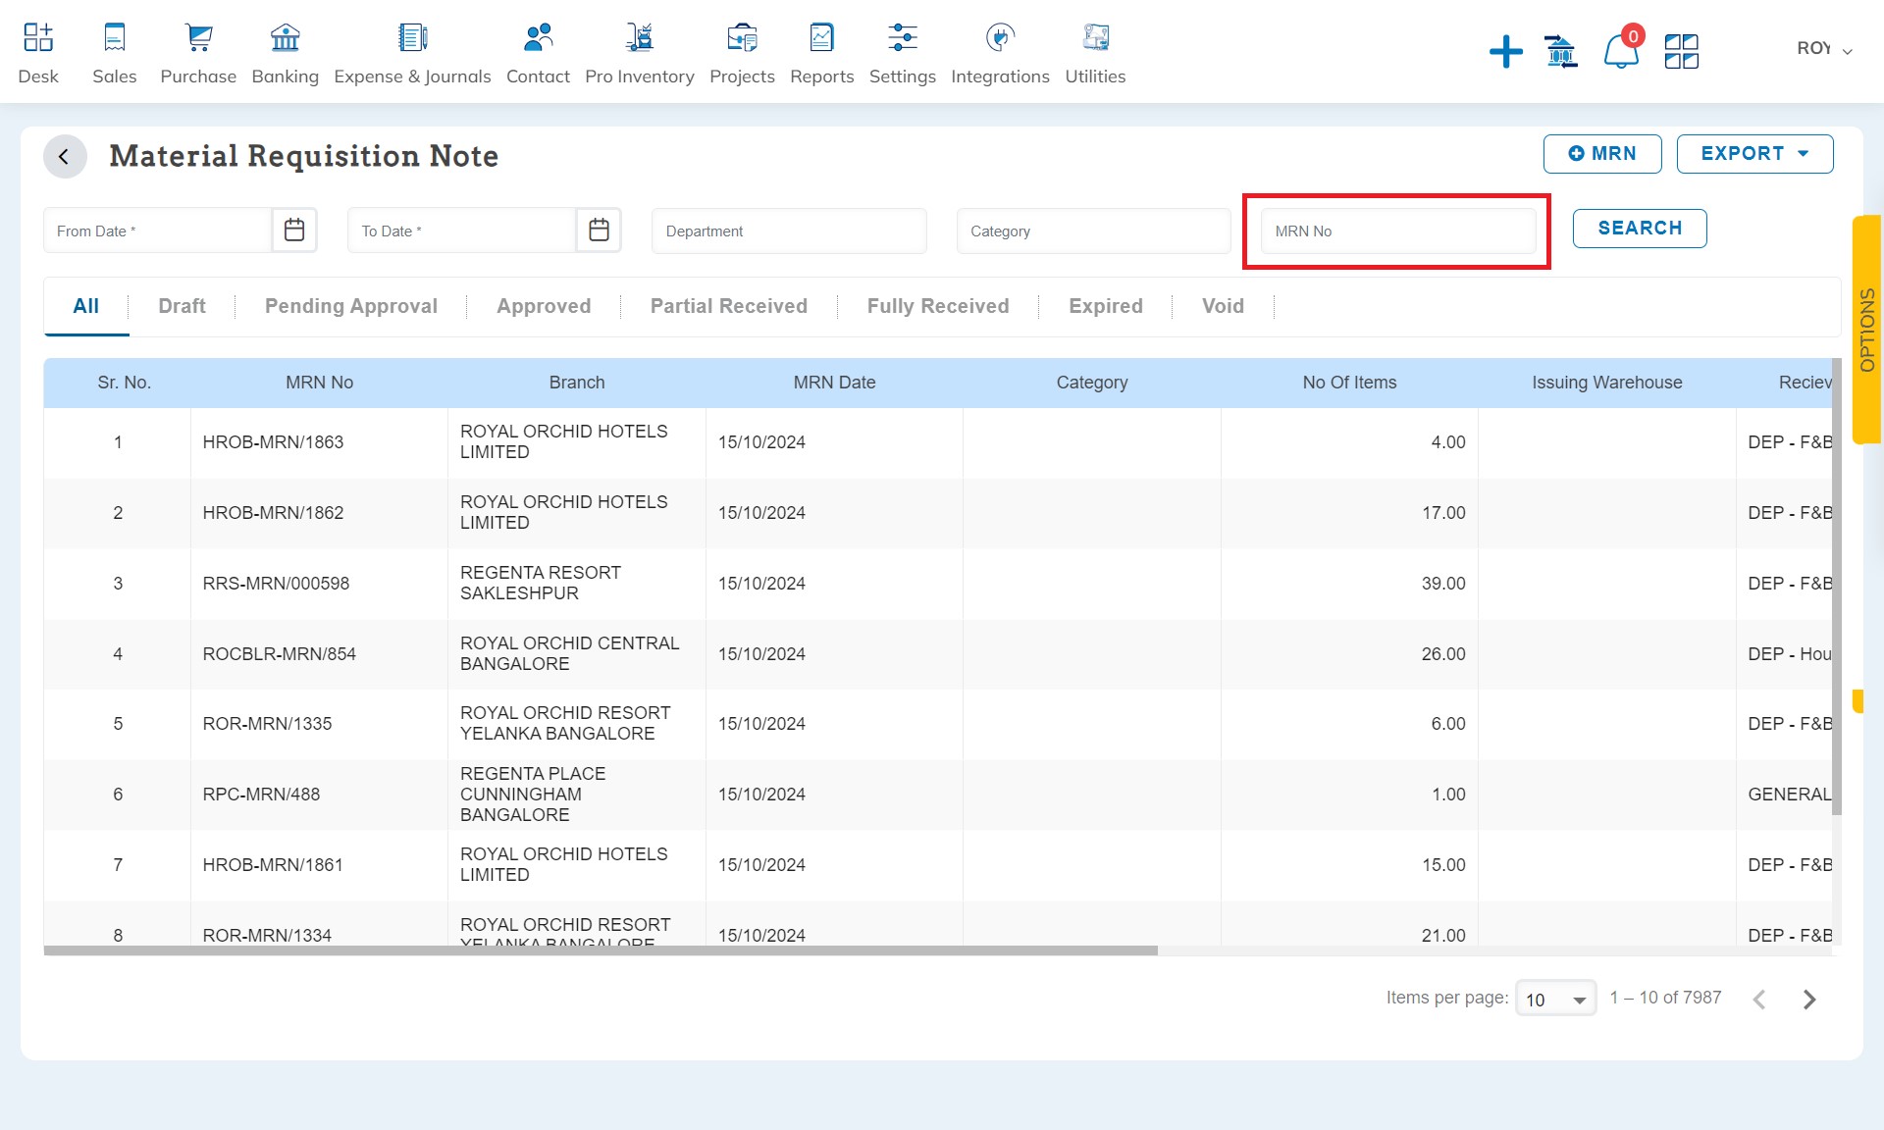Click the SEARCH button

tap(1639, 229)
